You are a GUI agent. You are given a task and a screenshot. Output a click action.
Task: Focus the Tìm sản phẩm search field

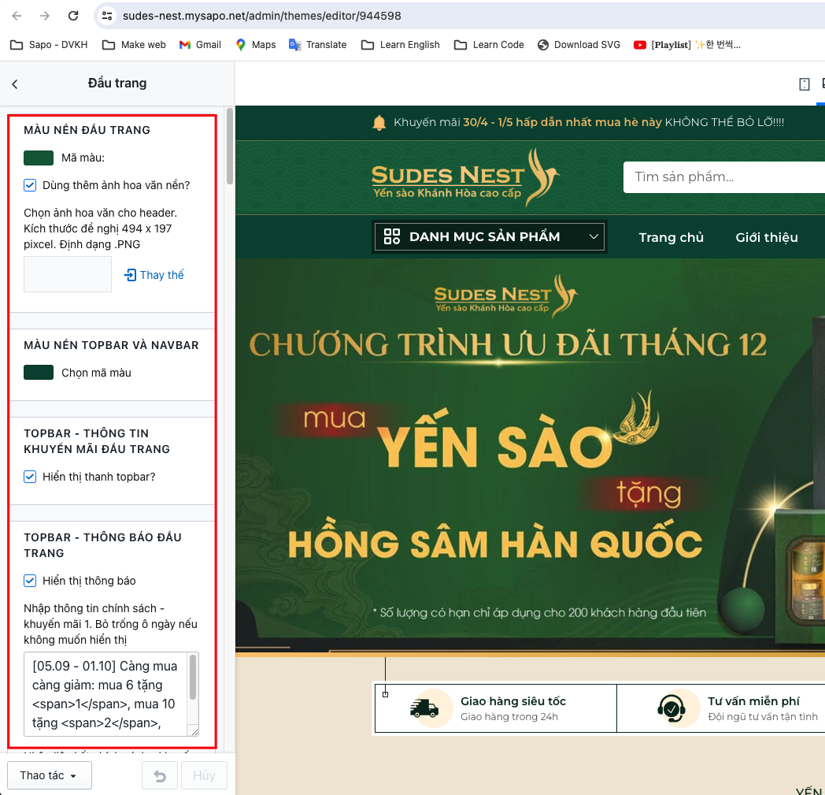pyautogui.click(x=724, y=177)
